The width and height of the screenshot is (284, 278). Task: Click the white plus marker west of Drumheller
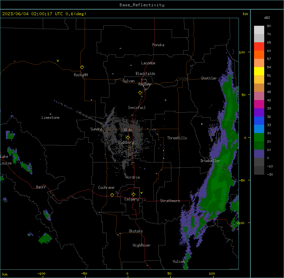click(x=202, y=124)
